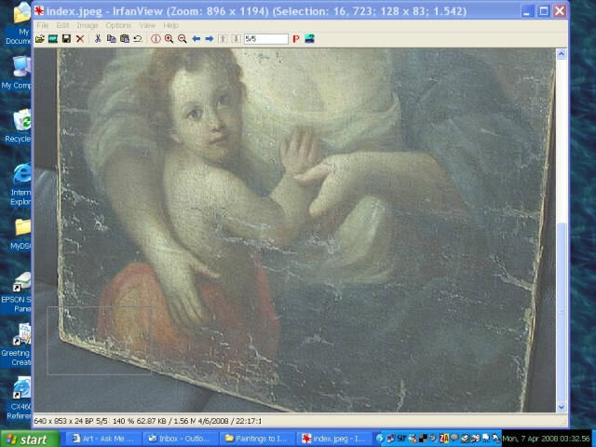Click status bar zoom value 140 %
Screen dimensions: 596x447
pos(124,421)
